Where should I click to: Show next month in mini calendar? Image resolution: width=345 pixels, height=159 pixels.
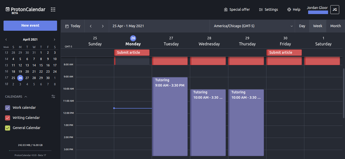click(x=54, y=40)
